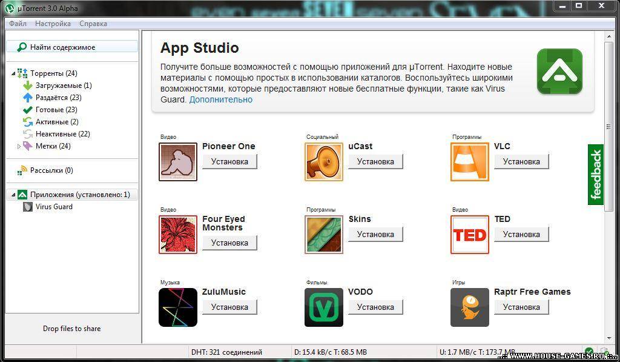Click the ZuluMusic app icon

[x=178, y=307]
